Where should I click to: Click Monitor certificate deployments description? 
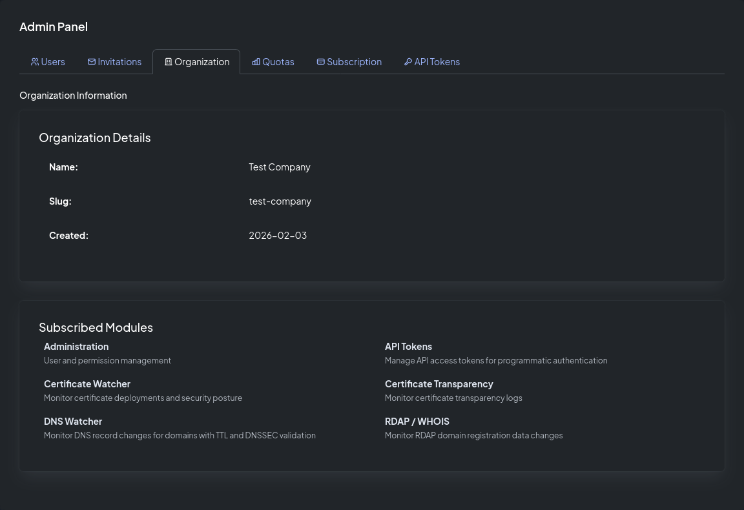tap(143, 398)
